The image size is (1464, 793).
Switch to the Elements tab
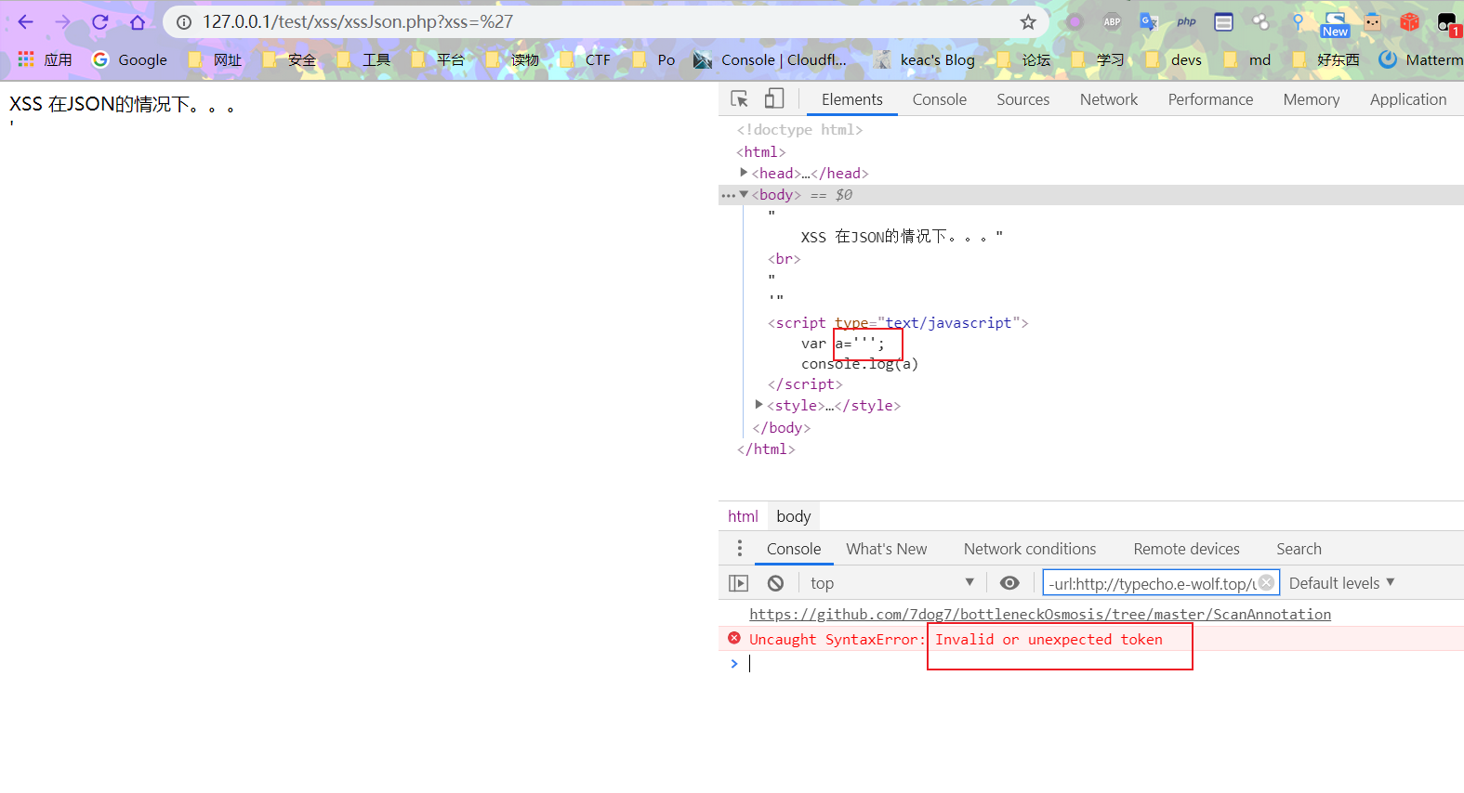click(x=852, y=99)
